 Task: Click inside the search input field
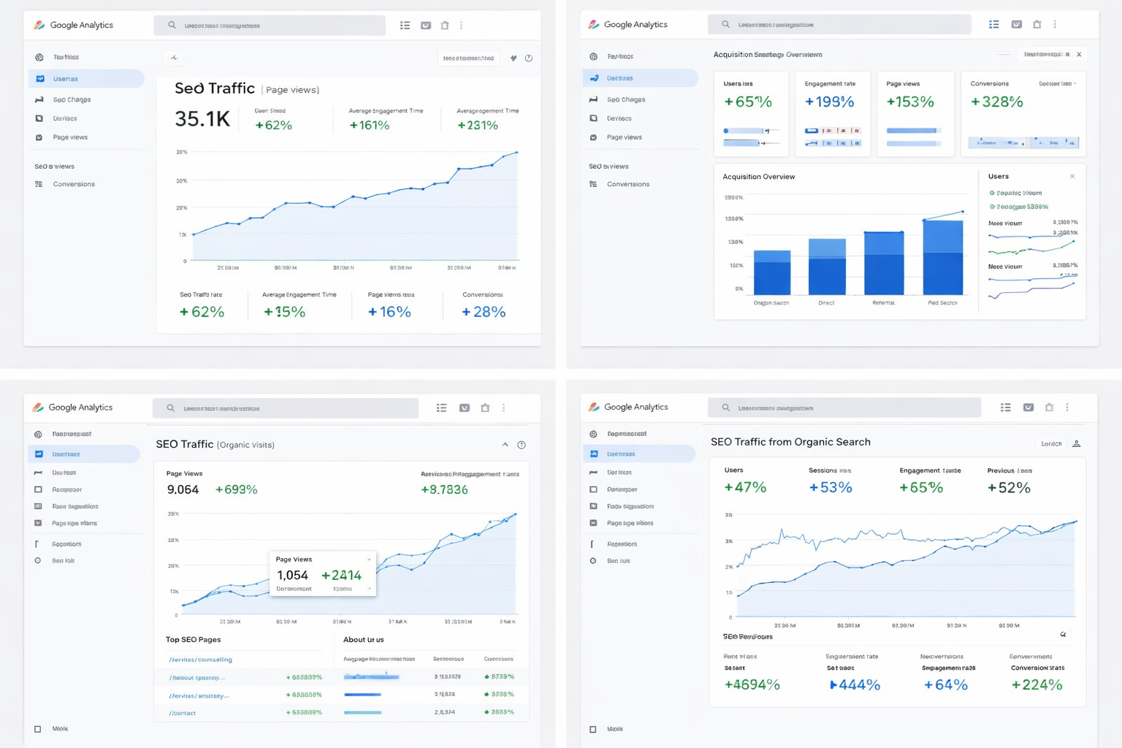click(x=270, y=25)
